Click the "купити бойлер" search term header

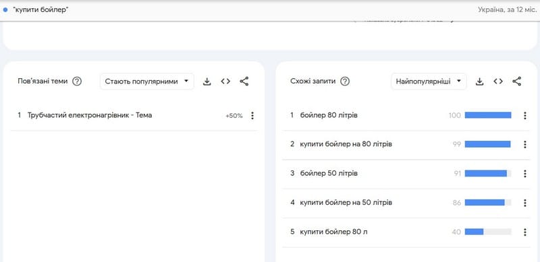(x=40, y=9)
